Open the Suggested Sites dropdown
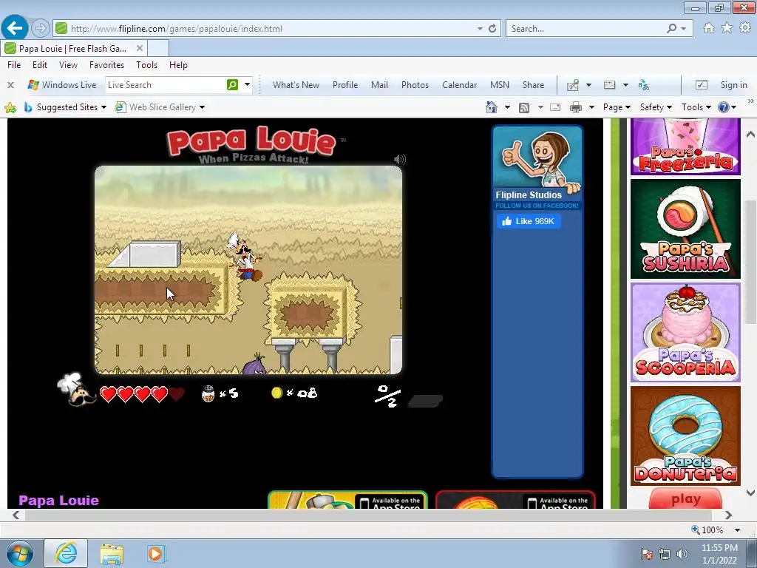 click(103, 107)
